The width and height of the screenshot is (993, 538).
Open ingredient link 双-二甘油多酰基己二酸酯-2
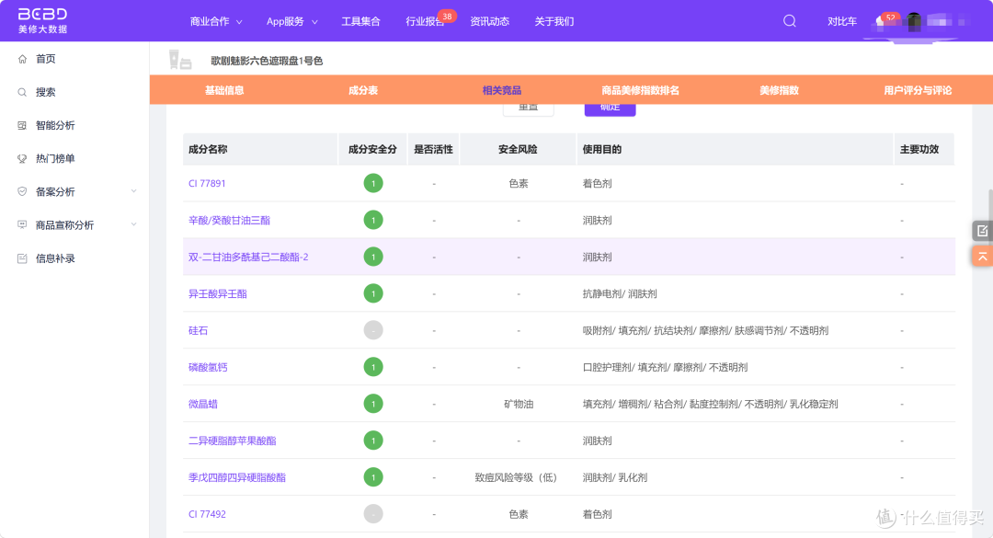pyautogui.click(x=248, y=257)
